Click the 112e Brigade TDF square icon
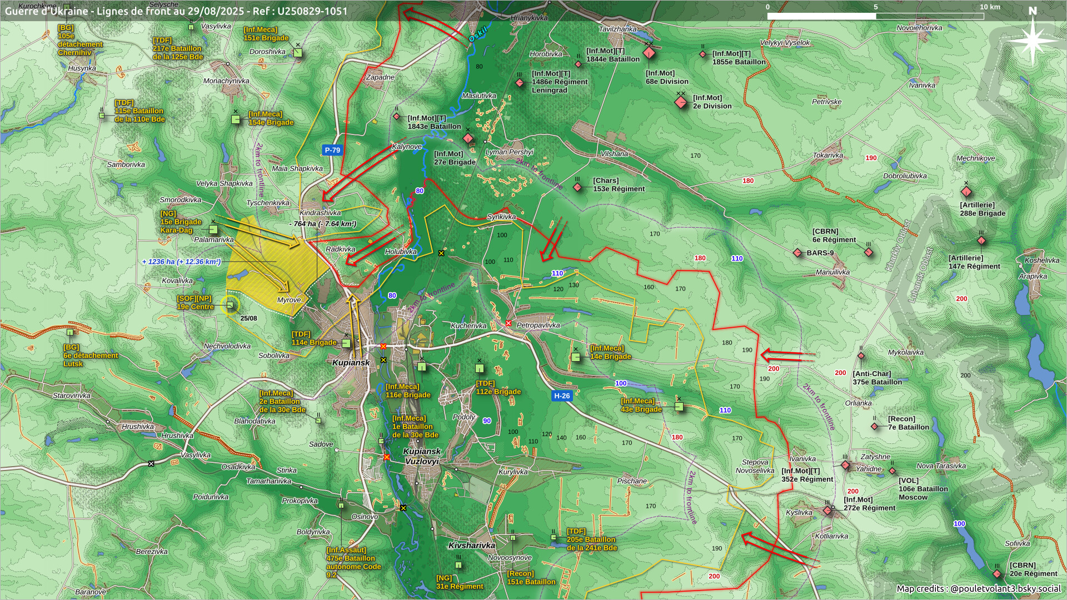Screen dimensions: 1067x600 (x=480, y=368)
